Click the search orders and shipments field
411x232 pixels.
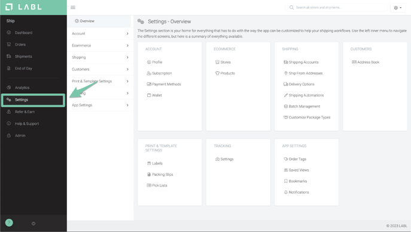(336, 8)
